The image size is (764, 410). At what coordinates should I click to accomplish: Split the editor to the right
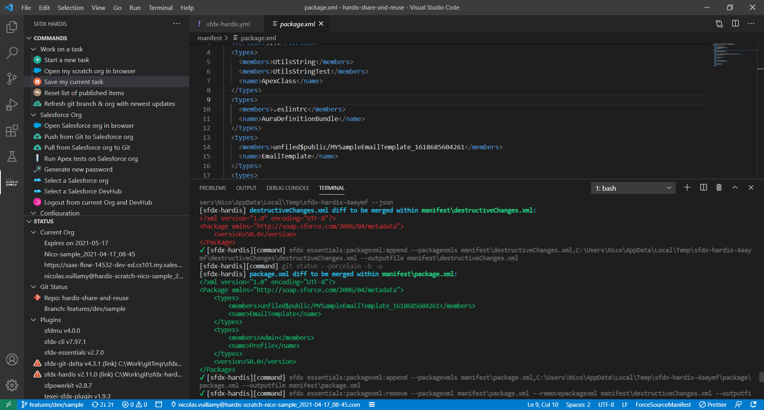(x=735, y=24)
